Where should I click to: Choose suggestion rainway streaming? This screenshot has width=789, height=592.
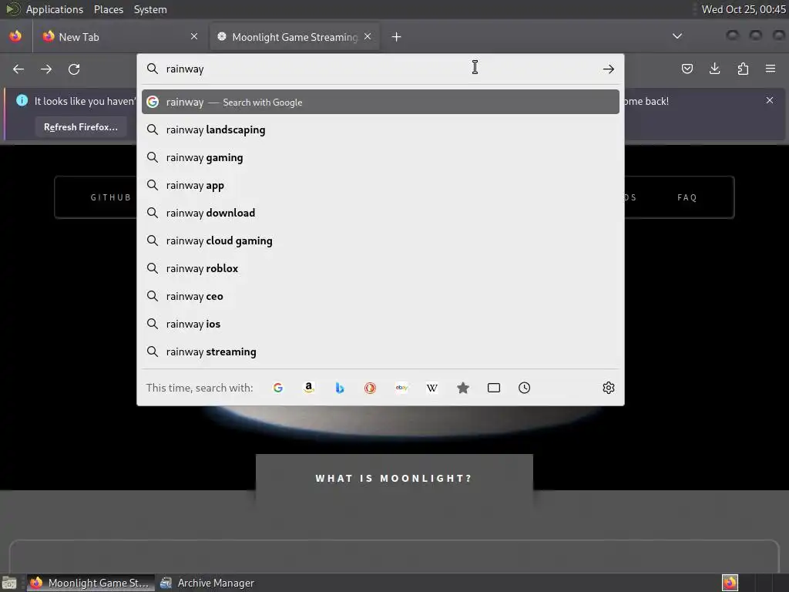[381, 351]
